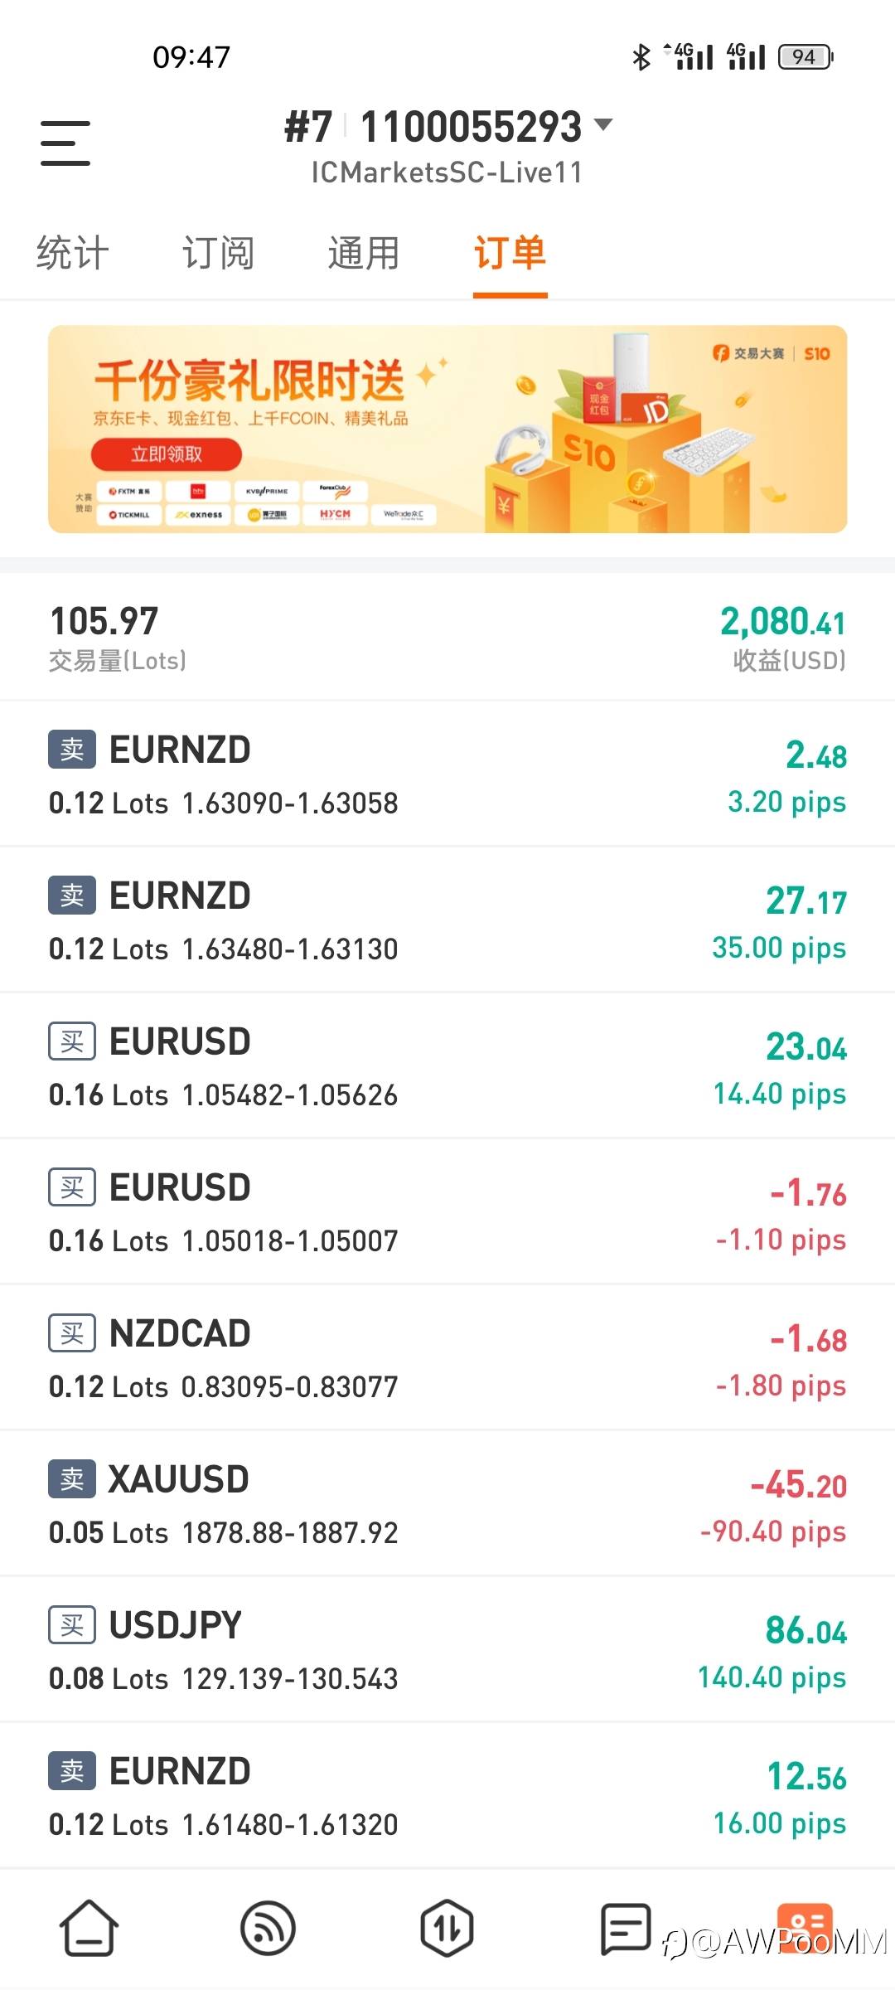Tap the home icon in bottom navigation

(x=89, y=1928)
